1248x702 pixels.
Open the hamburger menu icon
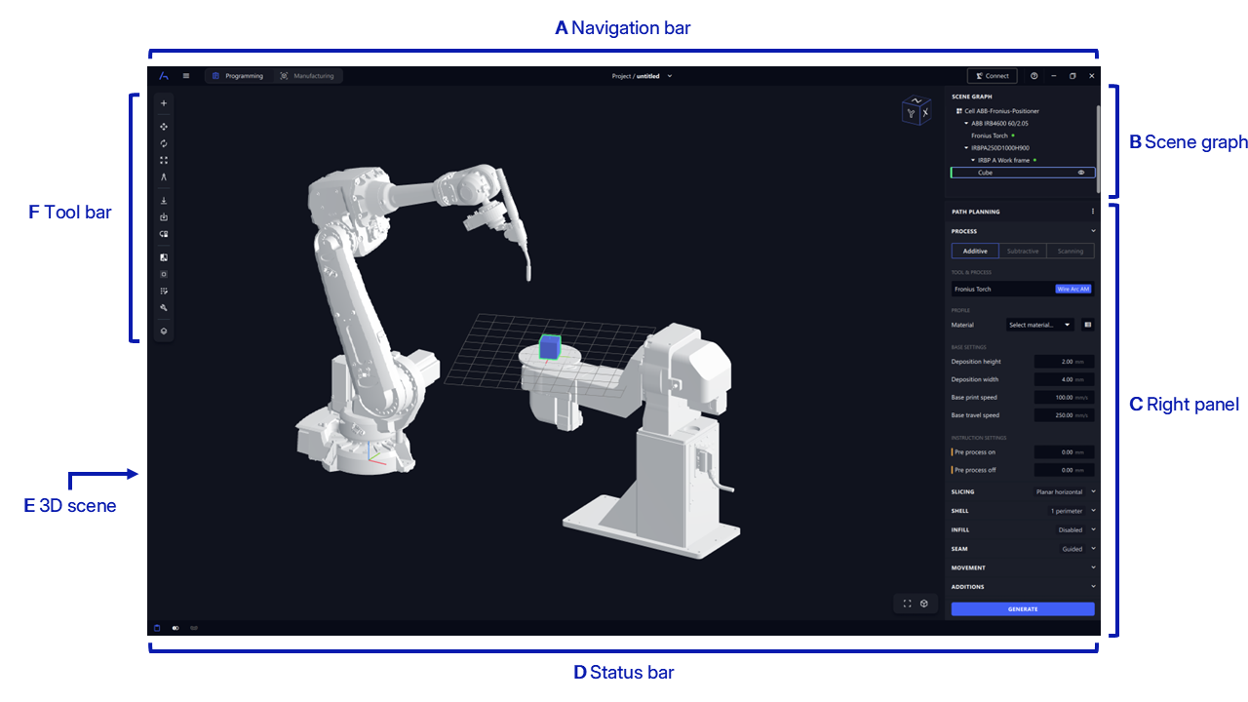[186, 76]
